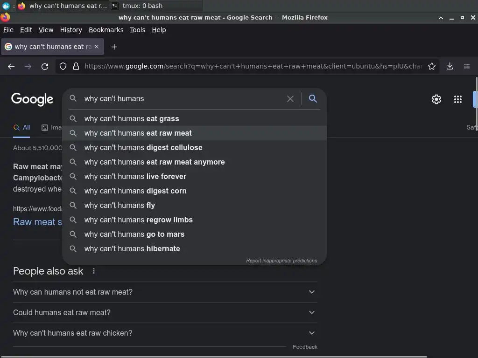Open a new browser tab

click(114, 47)
